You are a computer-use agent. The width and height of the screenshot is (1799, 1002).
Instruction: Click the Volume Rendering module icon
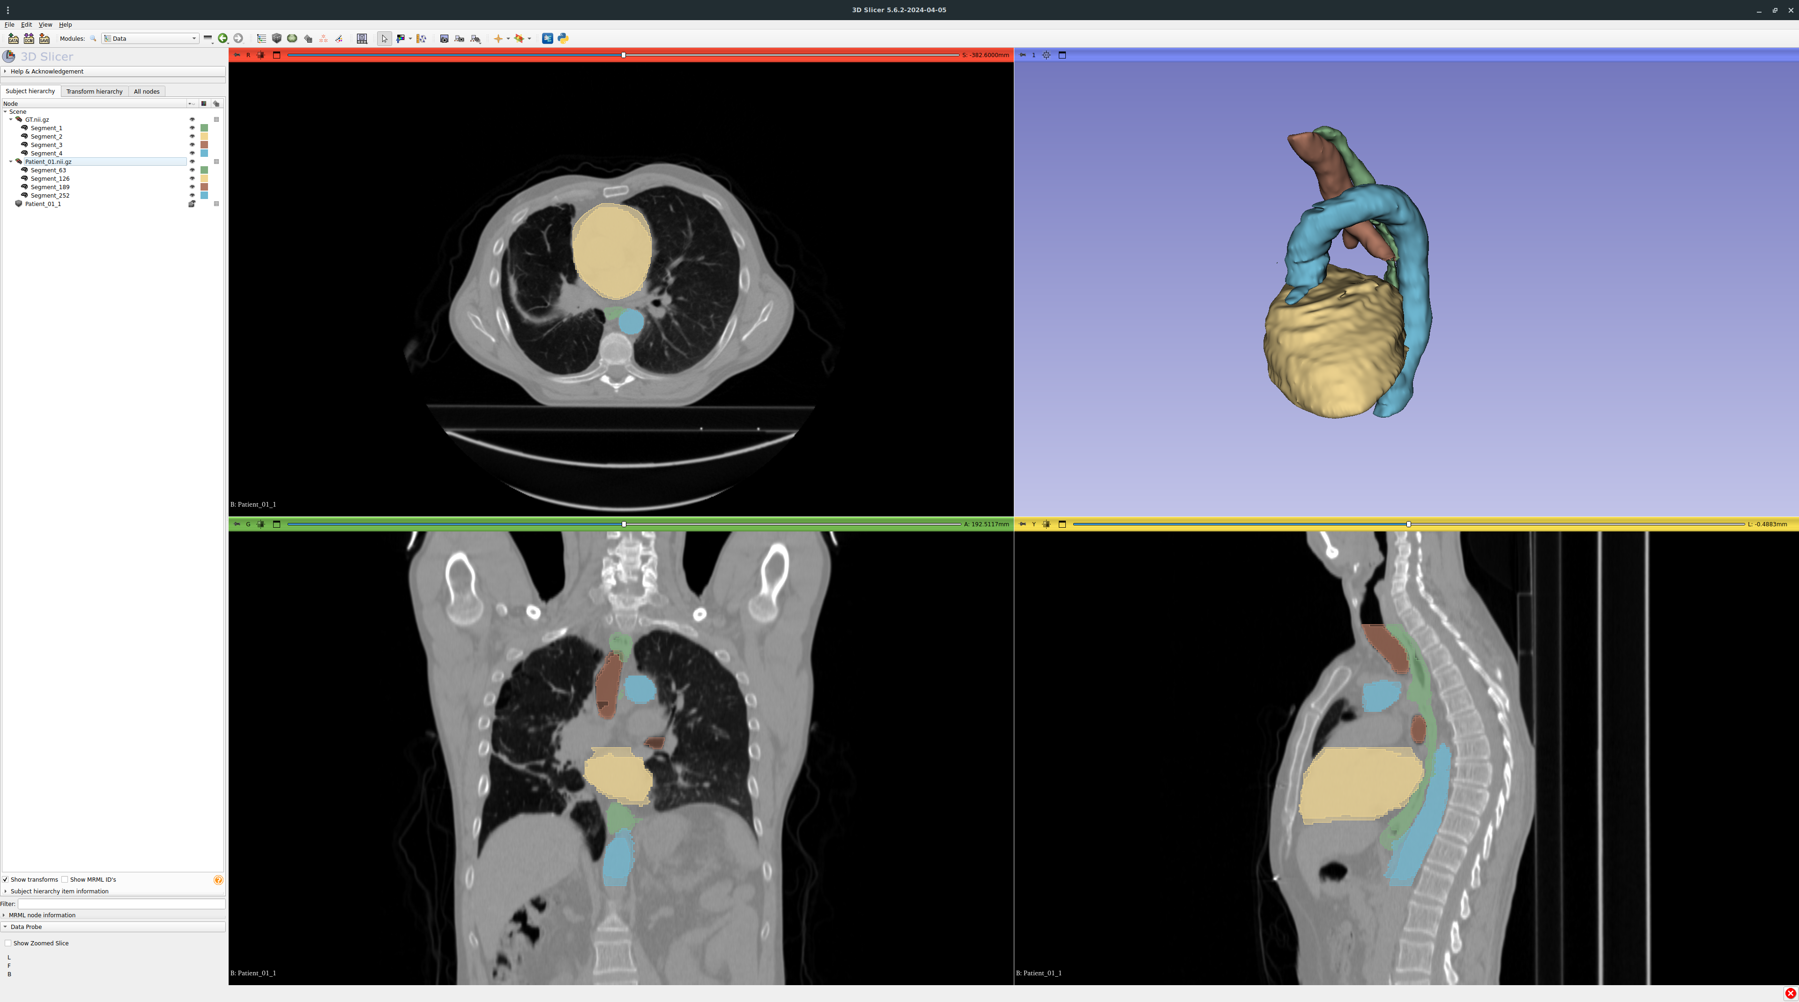(276, 38)
